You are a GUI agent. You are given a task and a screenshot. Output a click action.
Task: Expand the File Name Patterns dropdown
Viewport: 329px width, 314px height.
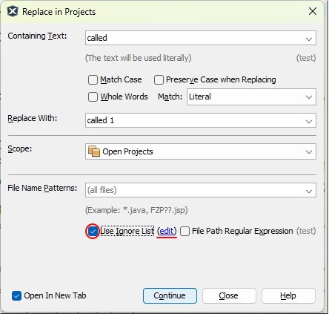point(309,191)
